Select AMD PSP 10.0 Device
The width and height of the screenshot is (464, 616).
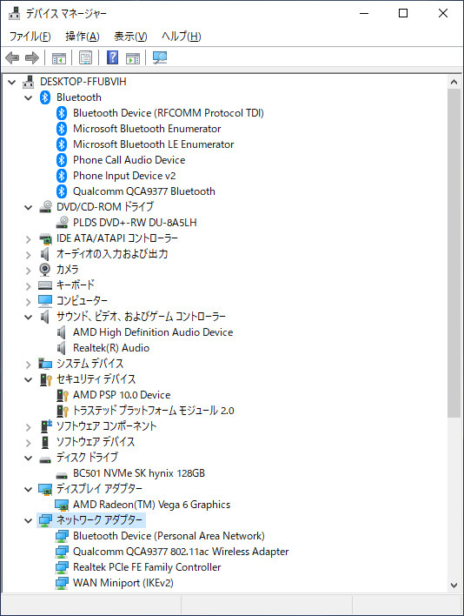point(122,395)
